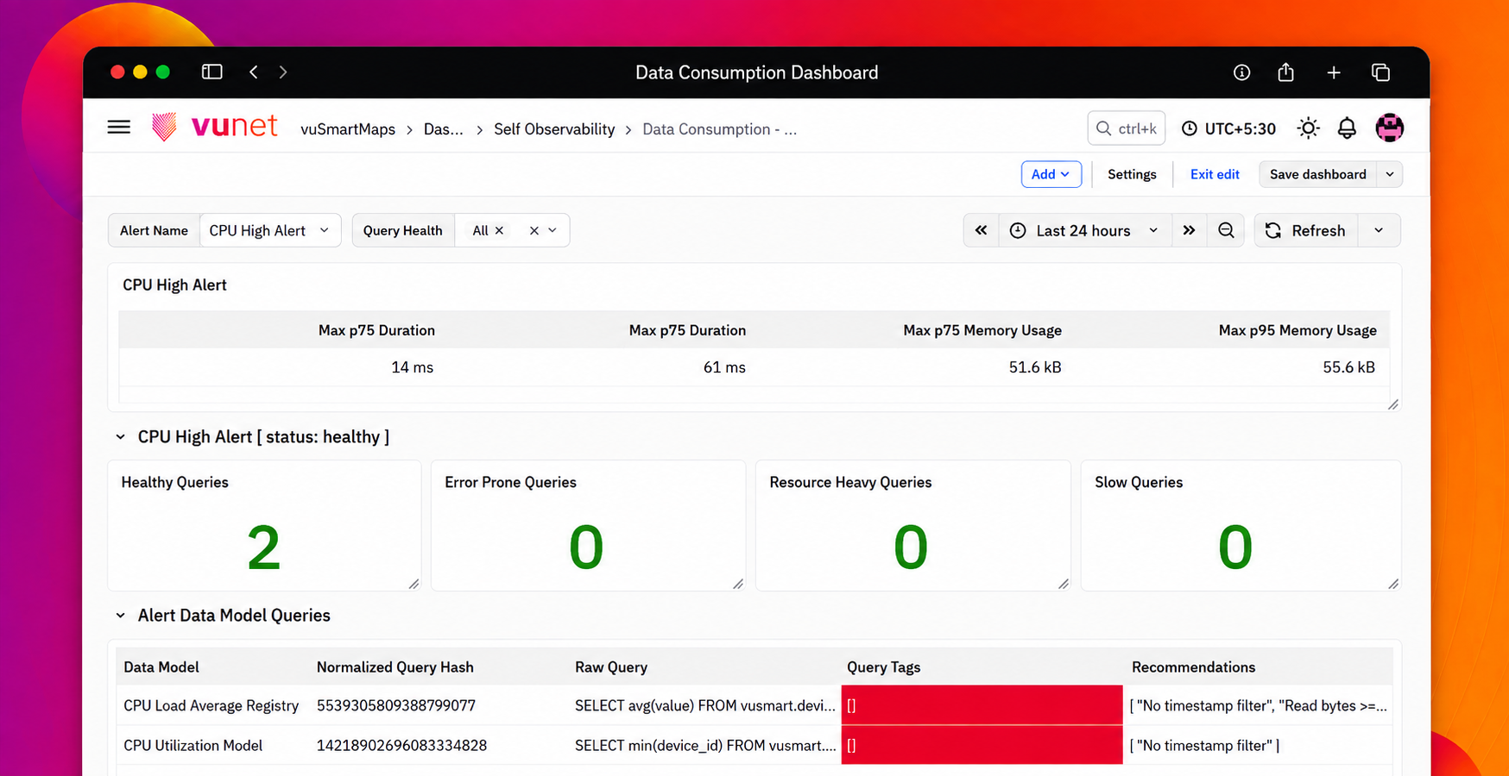The height and width of the screenshot is (776, 1509).
Task: Open the browser share icon
Action: [x=1285, y=72]
